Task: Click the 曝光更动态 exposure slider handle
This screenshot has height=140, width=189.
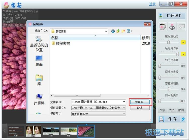Action: (169, 42)
